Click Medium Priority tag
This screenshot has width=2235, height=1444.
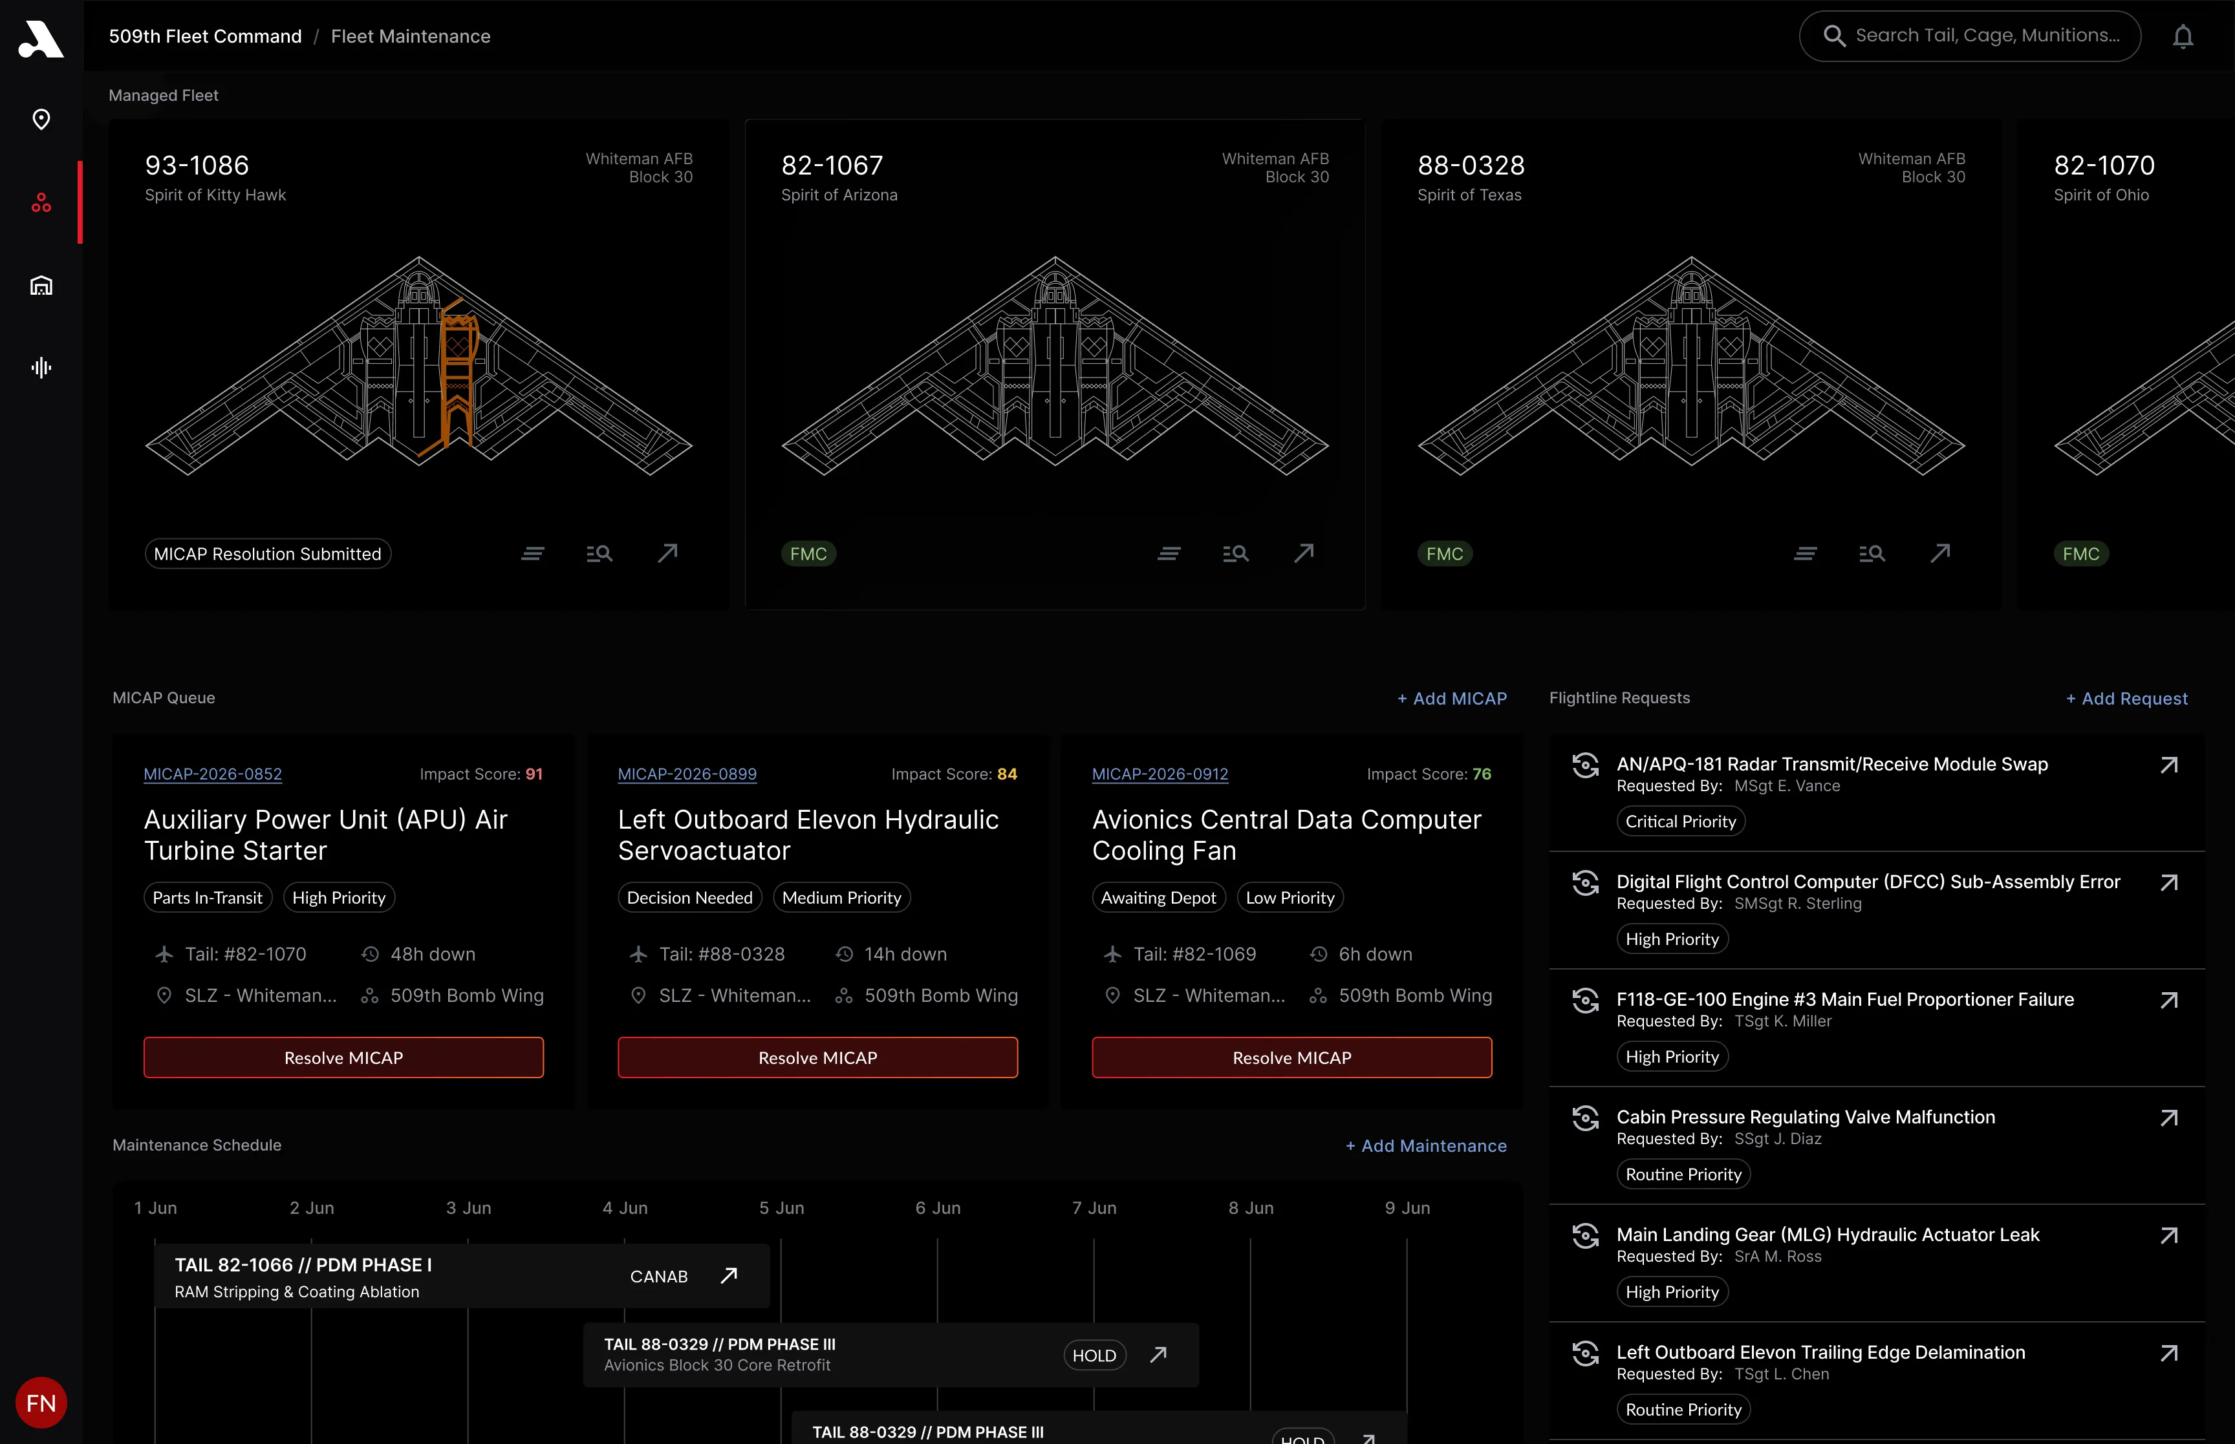coord(841,897)
